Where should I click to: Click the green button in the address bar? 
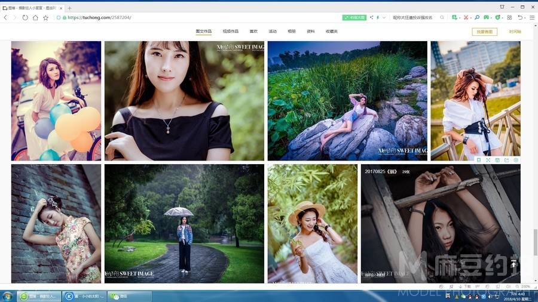[x=354, y=17]
